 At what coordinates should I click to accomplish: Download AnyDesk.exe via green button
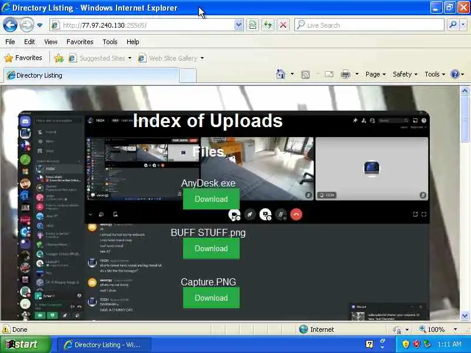(x=211, y=199)
